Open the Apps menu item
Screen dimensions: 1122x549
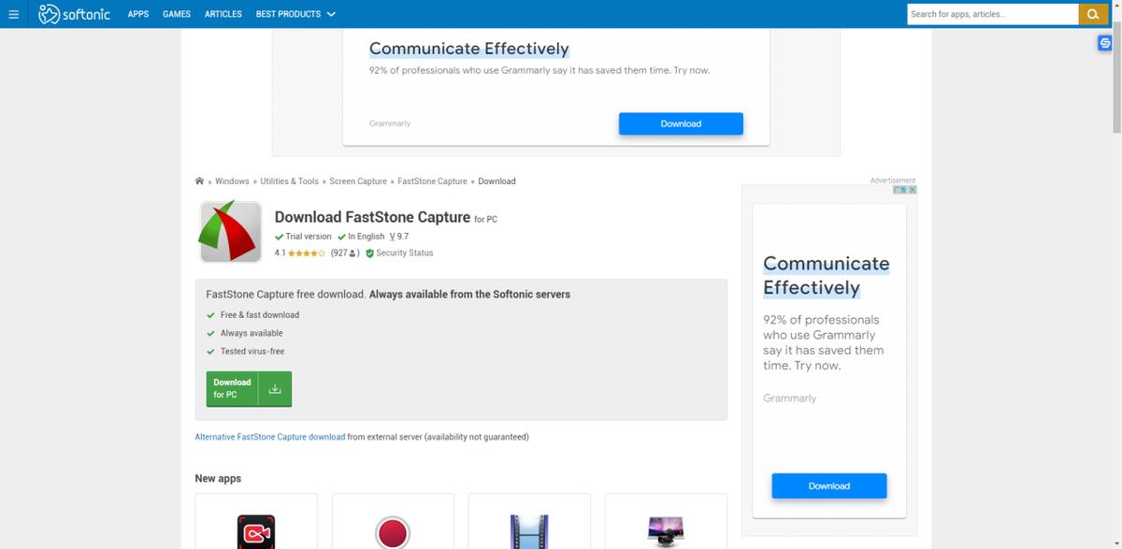pos(138,14)
